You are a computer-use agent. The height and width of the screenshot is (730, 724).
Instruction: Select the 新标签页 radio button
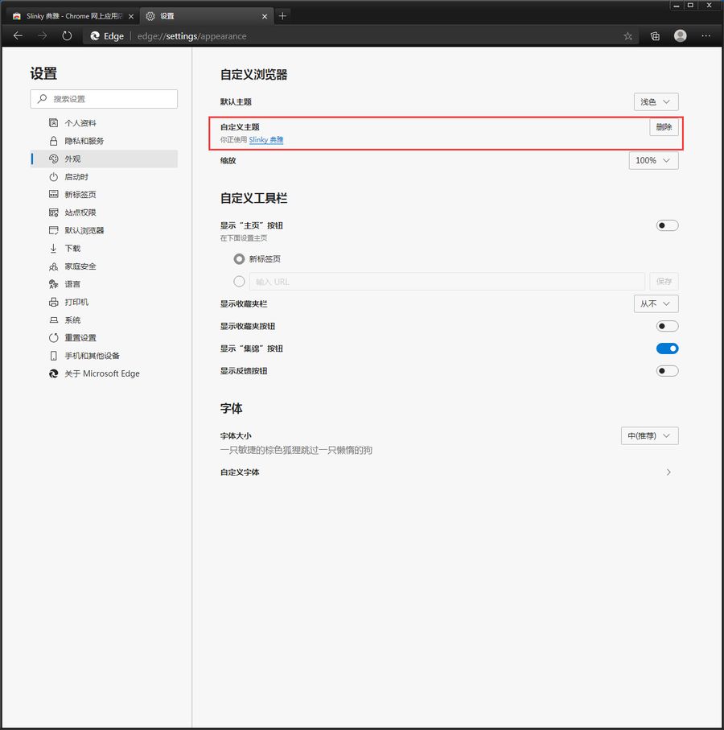click(x=239, y=259)
